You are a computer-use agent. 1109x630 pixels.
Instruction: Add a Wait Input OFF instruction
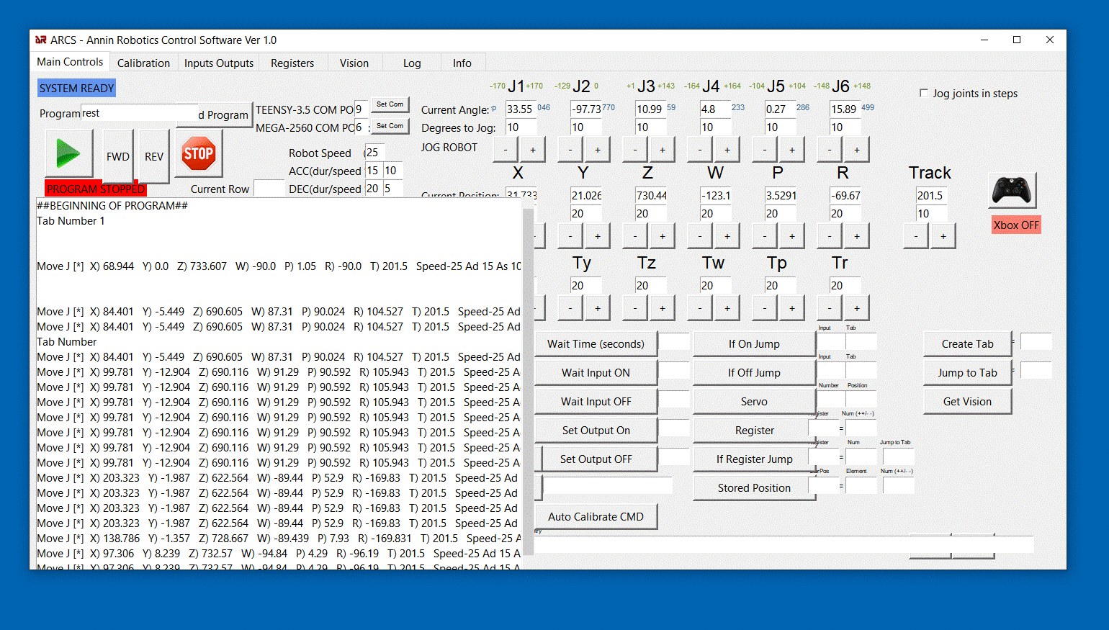(596, 402)
